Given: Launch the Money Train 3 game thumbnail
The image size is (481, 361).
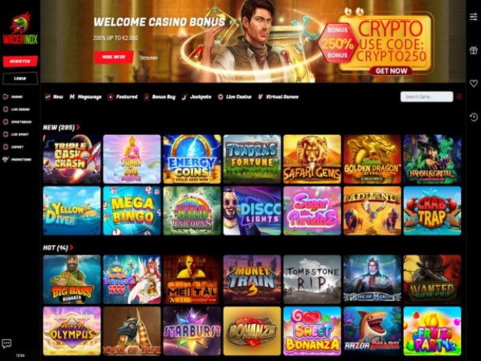Looking at the screenshot, I should pos(252,279).
